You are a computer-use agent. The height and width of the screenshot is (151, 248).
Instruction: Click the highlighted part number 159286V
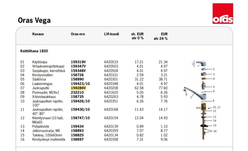pyautogui.click(x=79, y=88)
